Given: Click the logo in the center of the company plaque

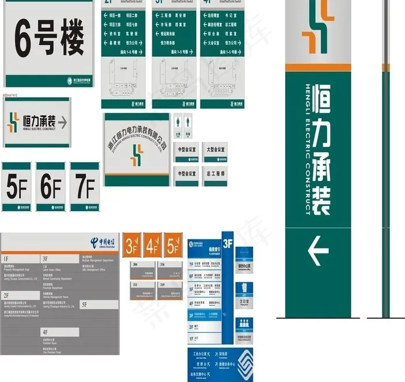Looking at the screenshot, I should point(137,155).
